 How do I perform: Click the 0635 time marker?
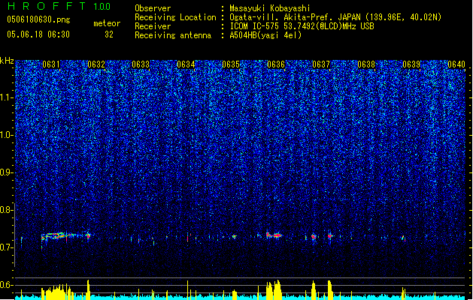[231, 64]
